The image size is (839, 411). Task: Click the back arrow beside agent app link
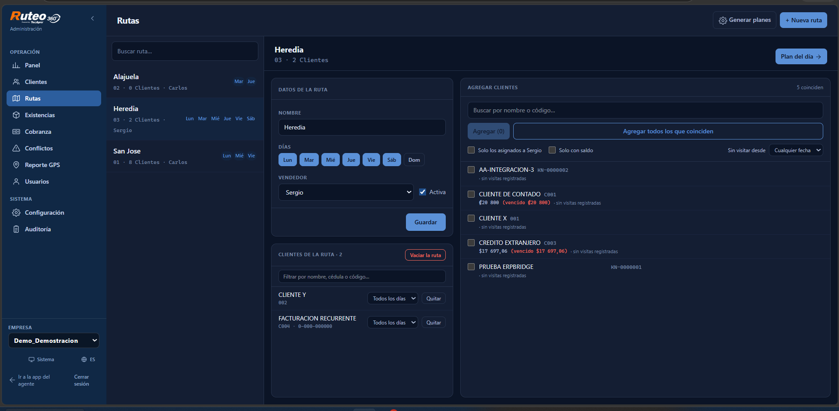pyautogui.click(x=12, y=380)
